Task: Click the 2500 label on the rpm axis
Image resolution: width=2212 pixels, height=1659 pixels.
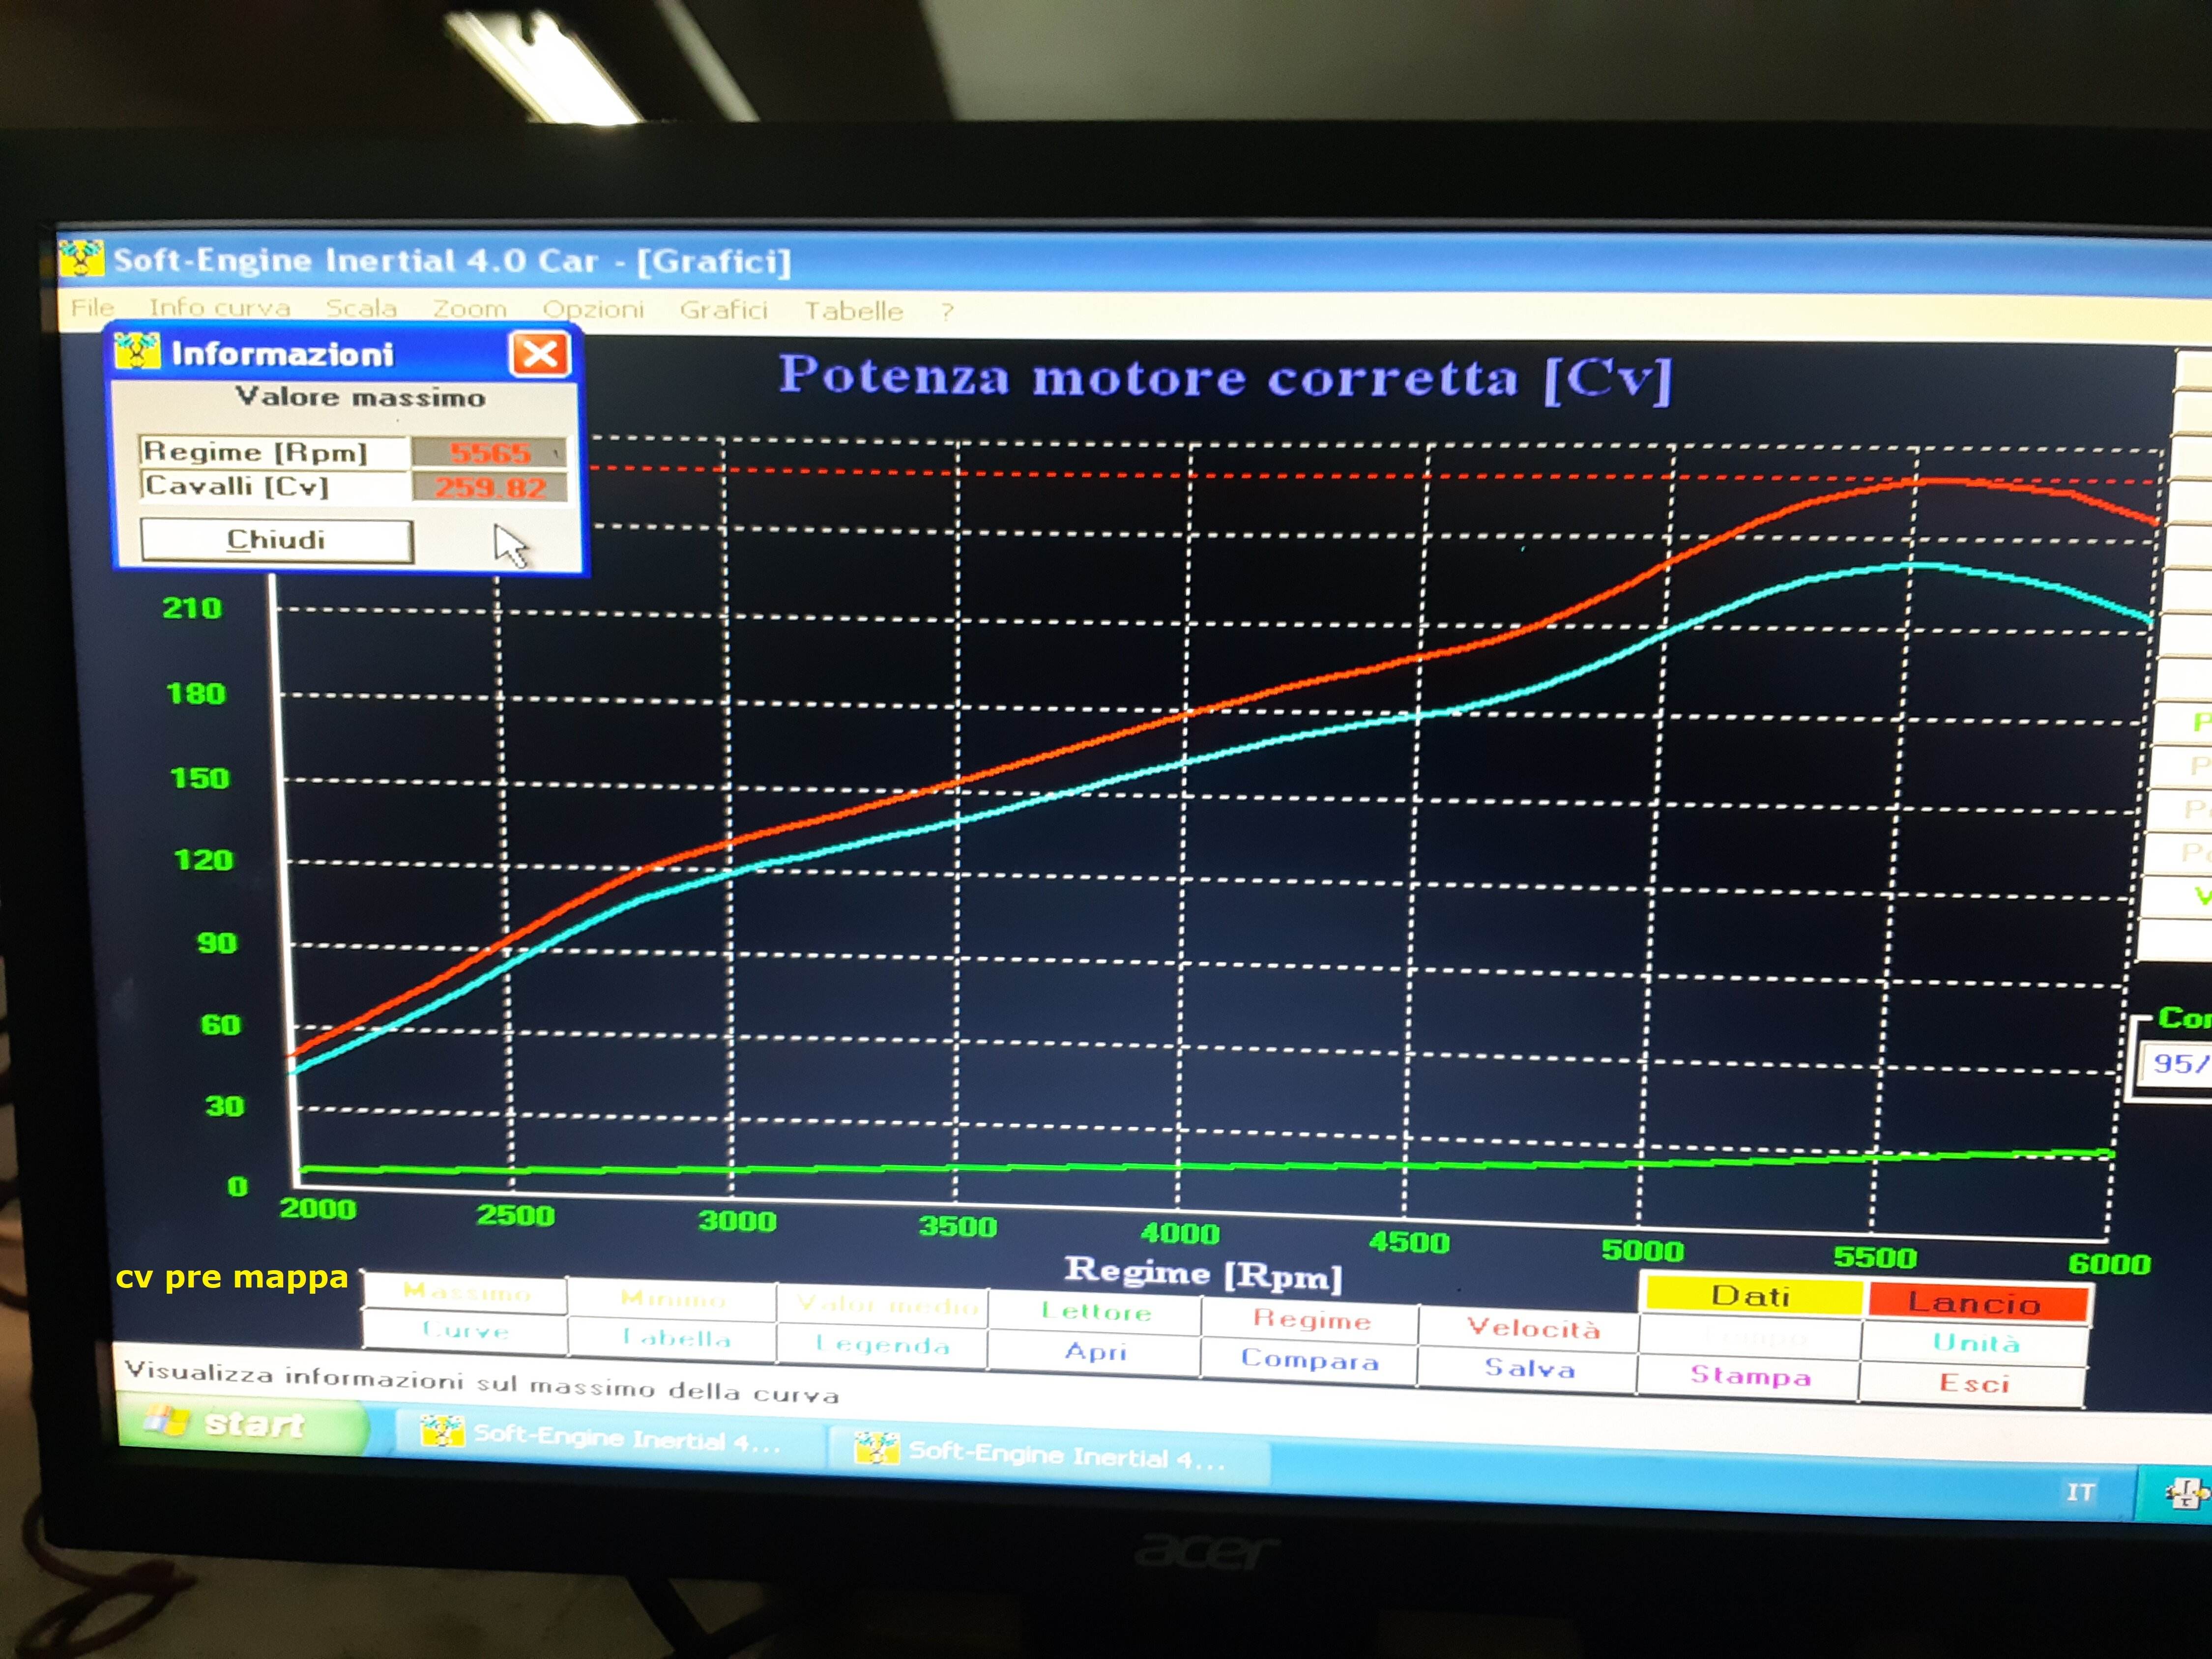Action: tap(515, 1215)
